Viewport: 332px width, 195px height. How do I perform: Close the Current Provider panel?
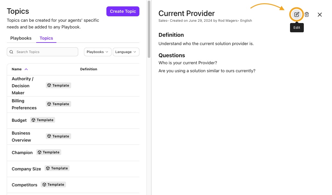point(320,15)
